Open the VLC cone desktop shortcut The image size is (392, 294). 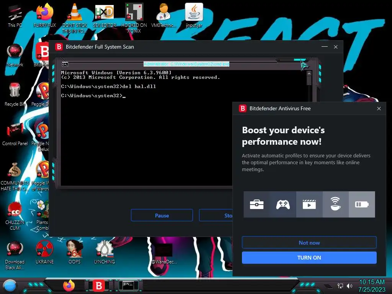pos(75,18)
